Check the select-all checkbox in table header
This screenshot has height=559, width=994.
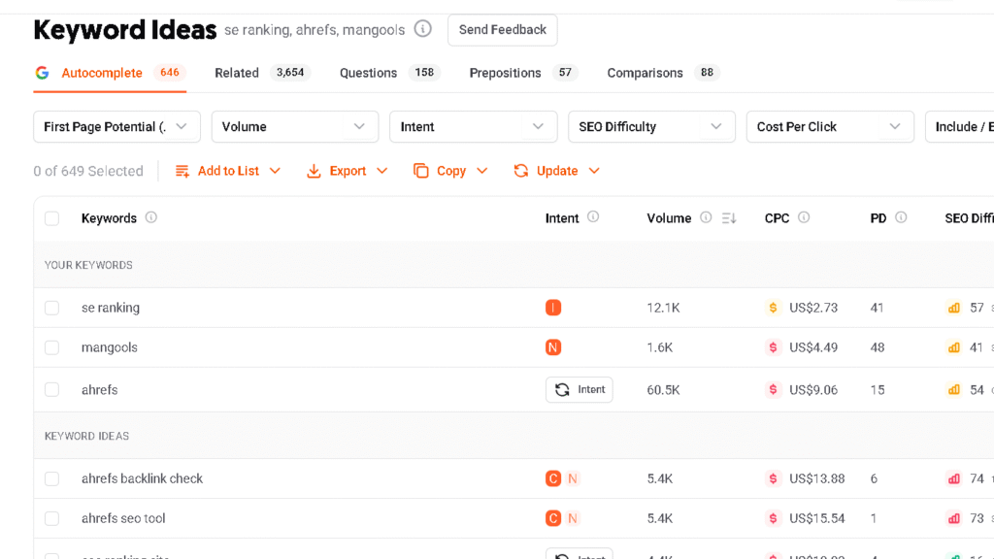[x=51, y=217]
